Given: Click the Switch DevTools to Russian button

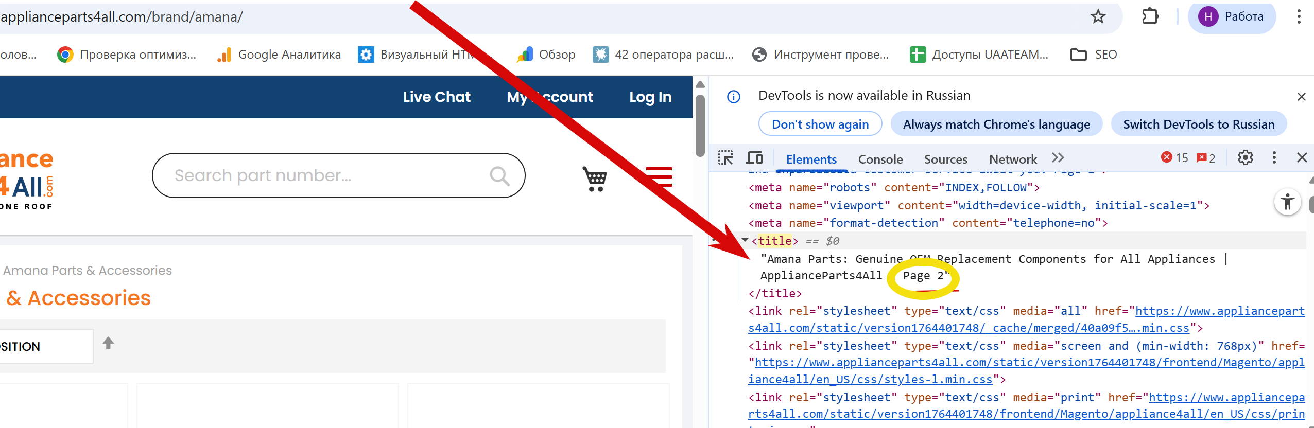Looking at the screenshot, I should (1199, 124).
